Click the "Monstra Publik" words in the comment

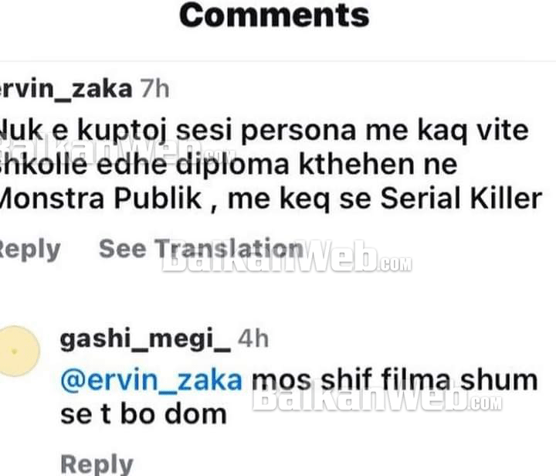click(100, 199)
